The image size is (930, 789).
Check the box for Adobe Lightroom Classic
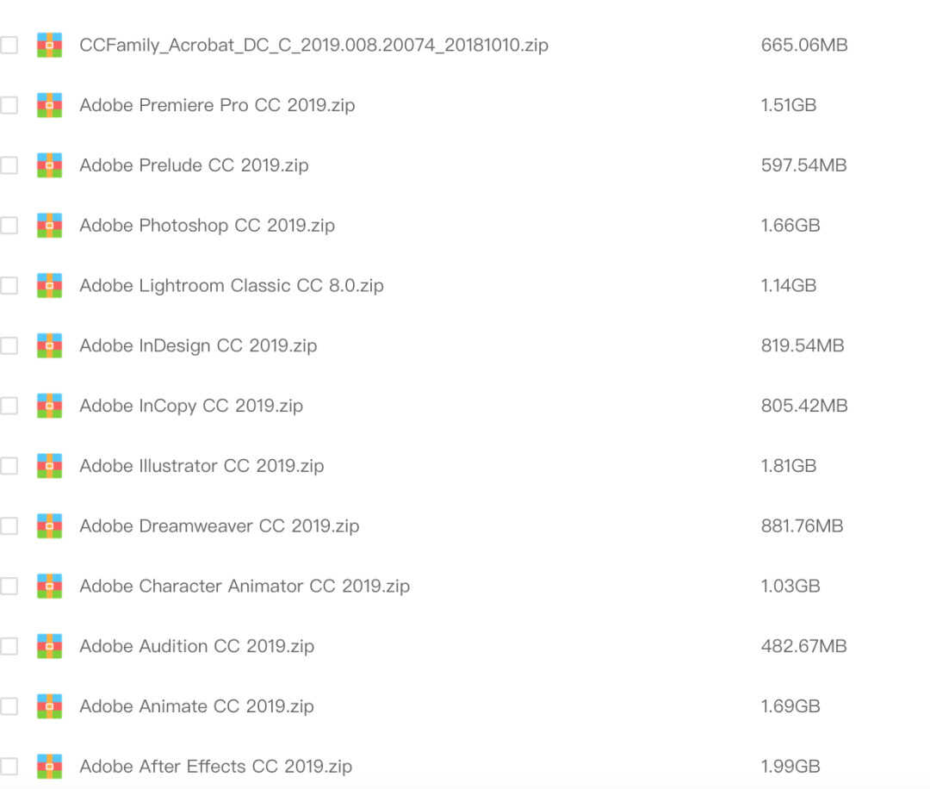point(9,285)
